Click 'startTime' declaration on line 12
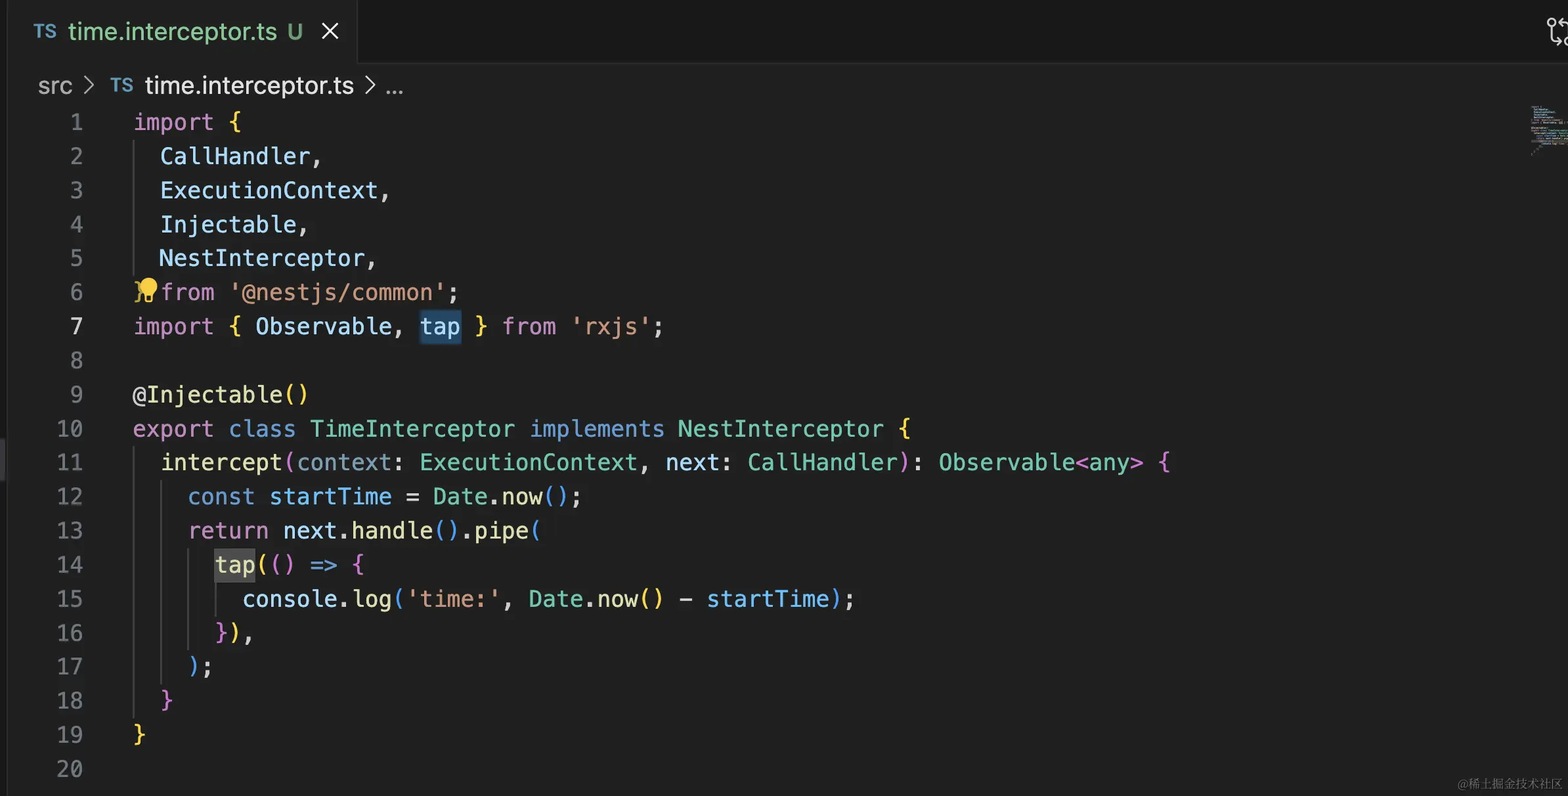The image size is (1568, 796). coord(330,497)
